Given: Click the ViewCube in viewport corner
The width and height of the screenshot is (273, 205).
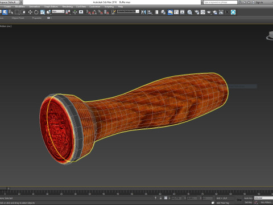Looking at the screenshot, I should pyautogui.click(x=270, y=36).
